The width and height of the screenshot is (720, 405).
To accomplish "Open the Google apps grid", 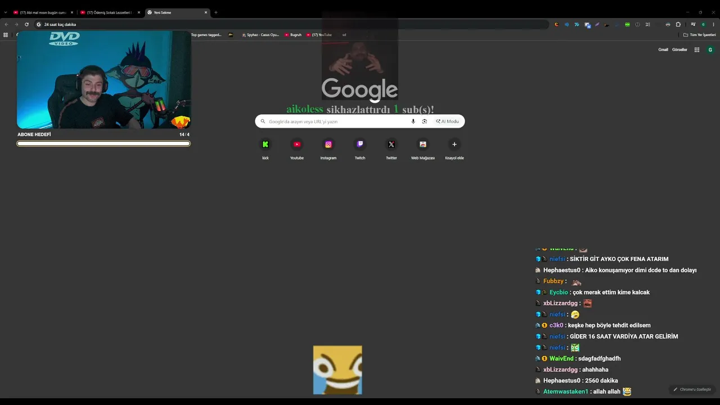I will (697, 49).
